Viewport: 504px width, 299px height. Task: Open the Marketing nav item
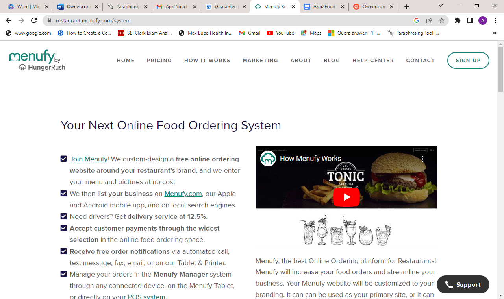[260, 61]
